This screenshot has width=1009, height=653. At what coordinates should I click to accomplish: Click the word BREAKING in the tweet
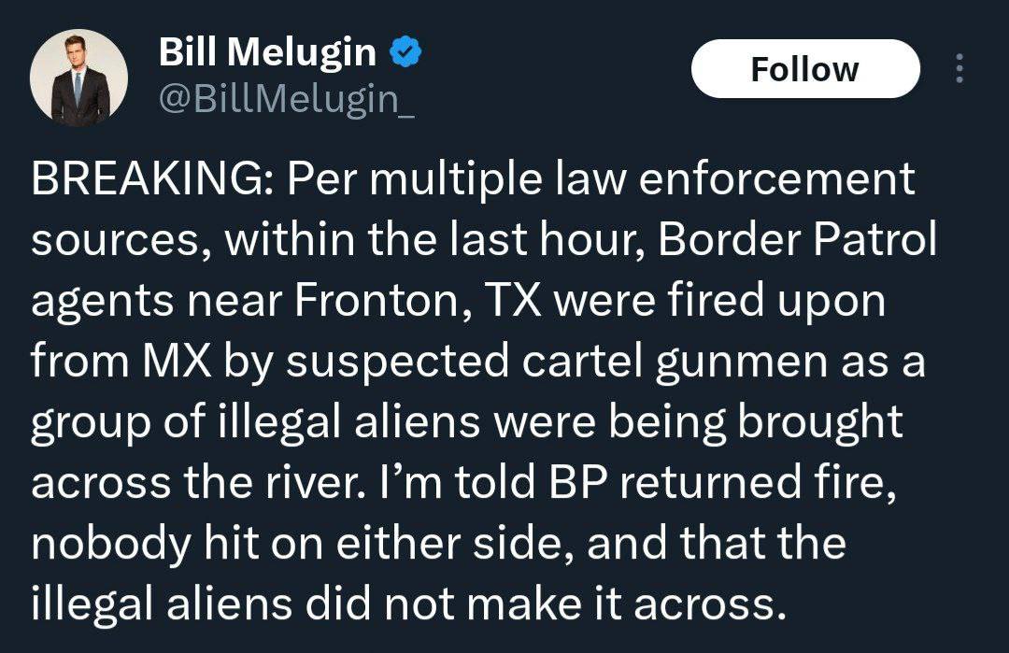pyautogui.click(x=146, y=179)
